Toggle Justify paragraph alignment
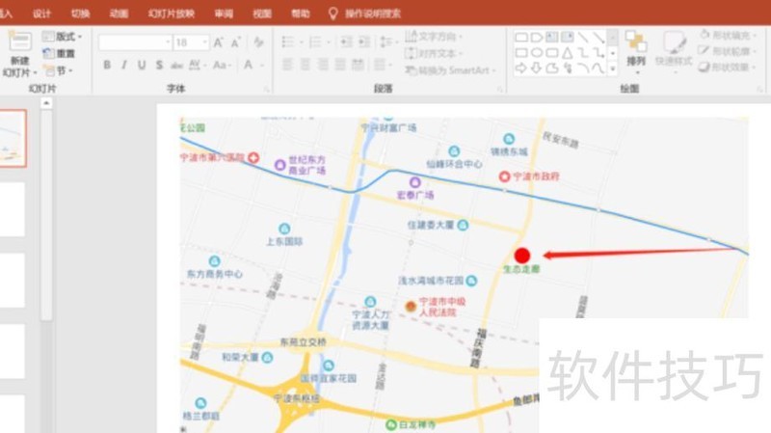 point(340,65)
